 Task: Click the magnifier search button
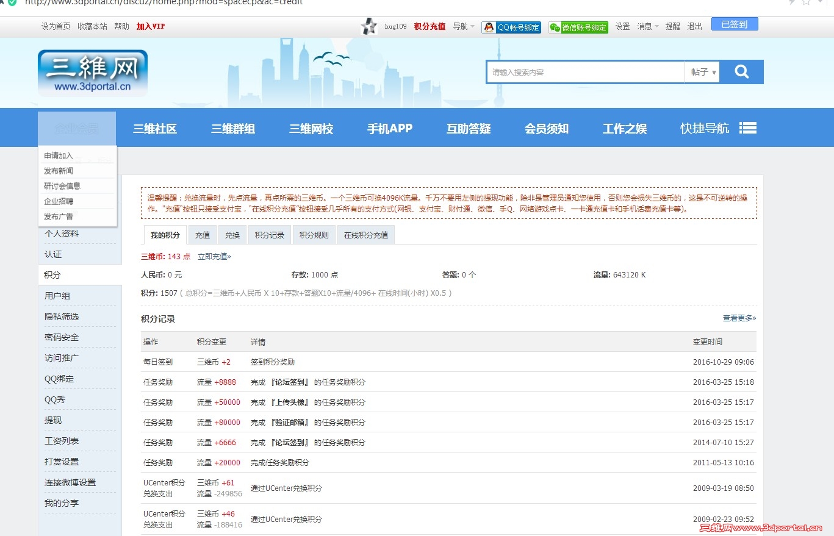(x=742, y=72)
